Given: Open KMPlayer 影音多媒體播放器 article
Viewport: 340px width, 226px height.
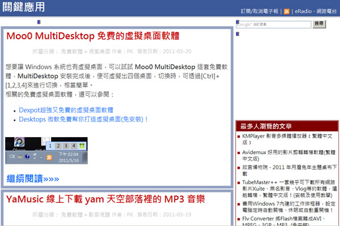Looking at the screenshot, I should tap(287, 139).
